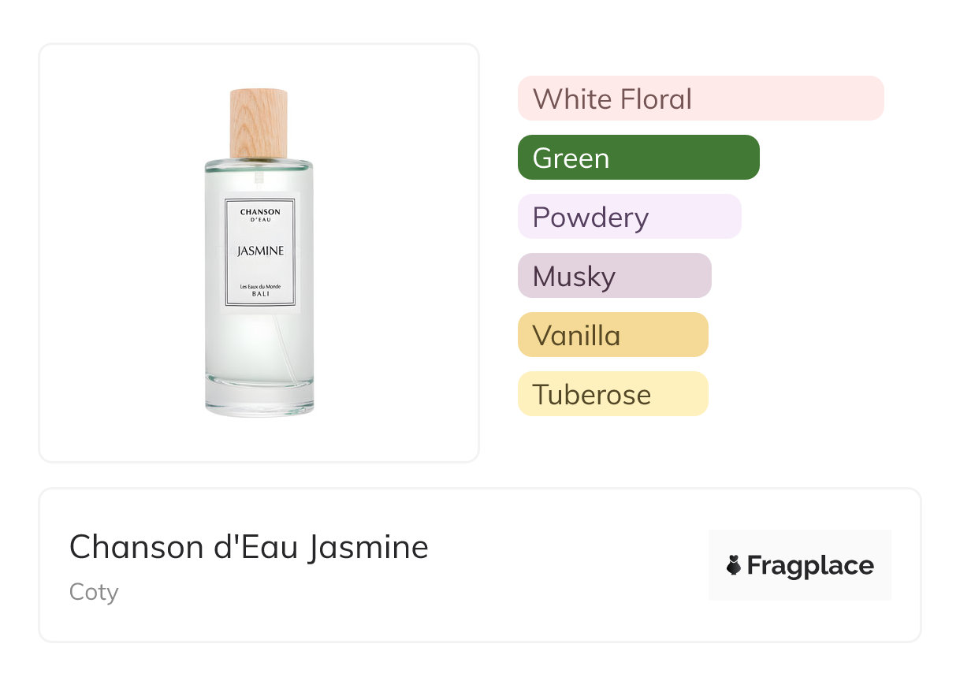This screenshot has width=960, height=681.
Task: Click the Coty brand name
Action: point(94,591)
